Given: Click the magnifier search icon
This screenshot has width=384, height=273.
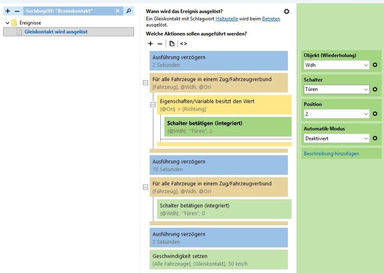Looking at the screenshot, I should (x=129, y=11).
